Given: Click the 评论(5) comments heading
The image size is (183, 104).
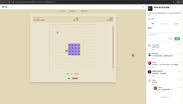Looking at the screenshot, I should [x=150, y=28].
